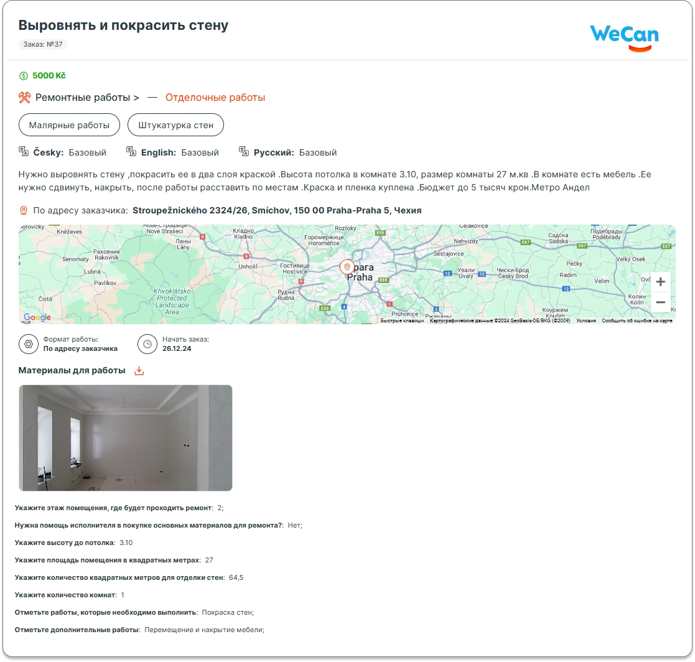This screenshot has width=695, height=662.
Task: Open the Отделочные работы category link
Action: (x=215, y=98)
